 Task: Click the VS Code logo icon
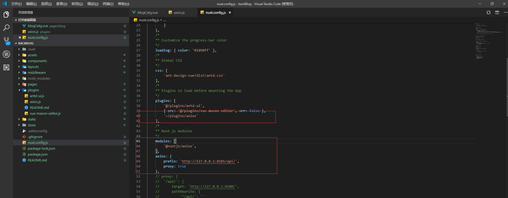5,4
